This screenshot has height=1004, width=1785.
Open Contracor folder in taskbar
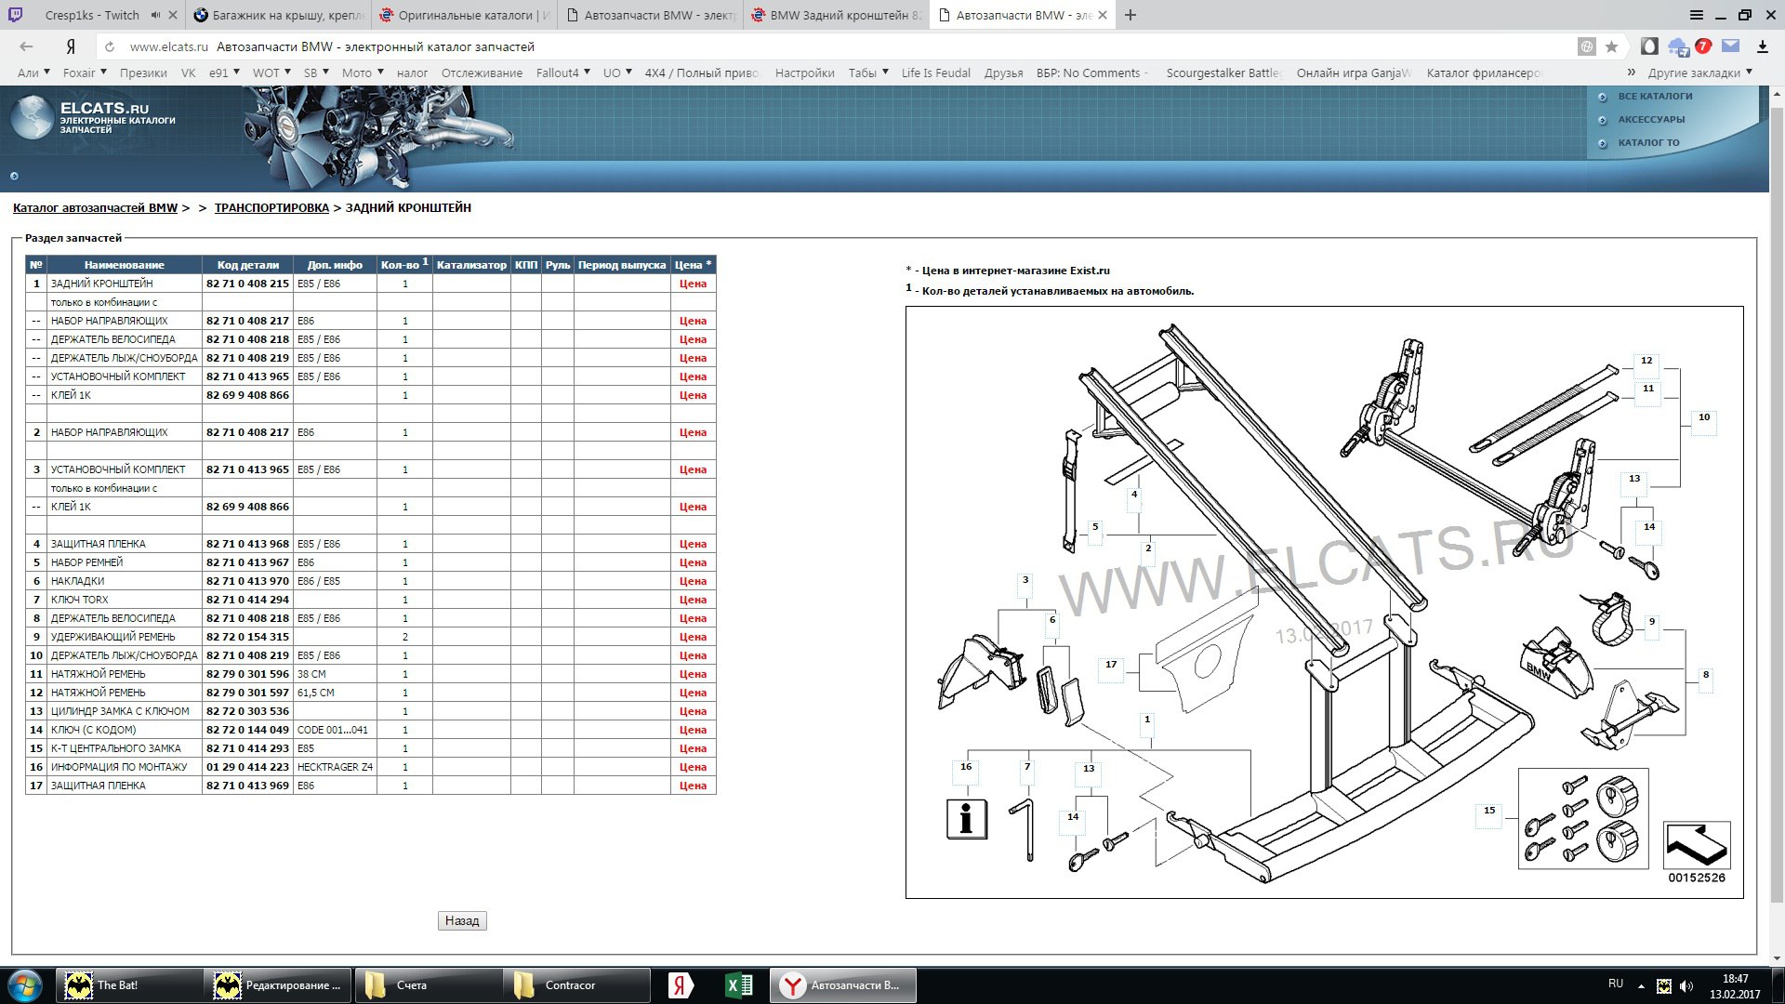pyautogui.click(x=576, y=985)
